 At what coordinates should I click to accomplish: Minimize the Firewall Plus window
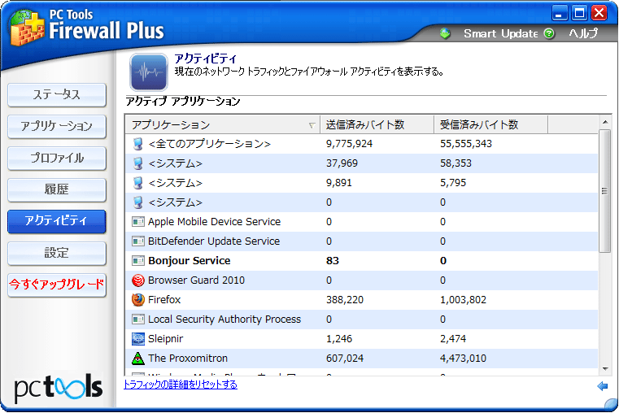(559, 13)
